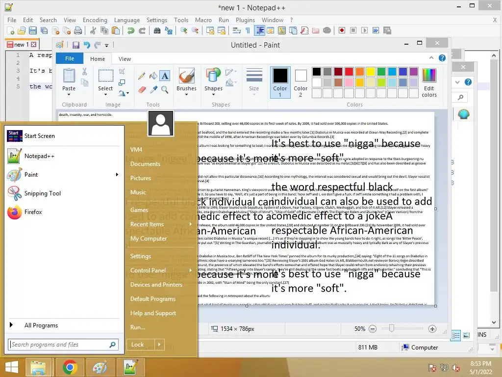Open Notepad++ Macro menu
The image size is (502, 377).
(x=203, y=20)
